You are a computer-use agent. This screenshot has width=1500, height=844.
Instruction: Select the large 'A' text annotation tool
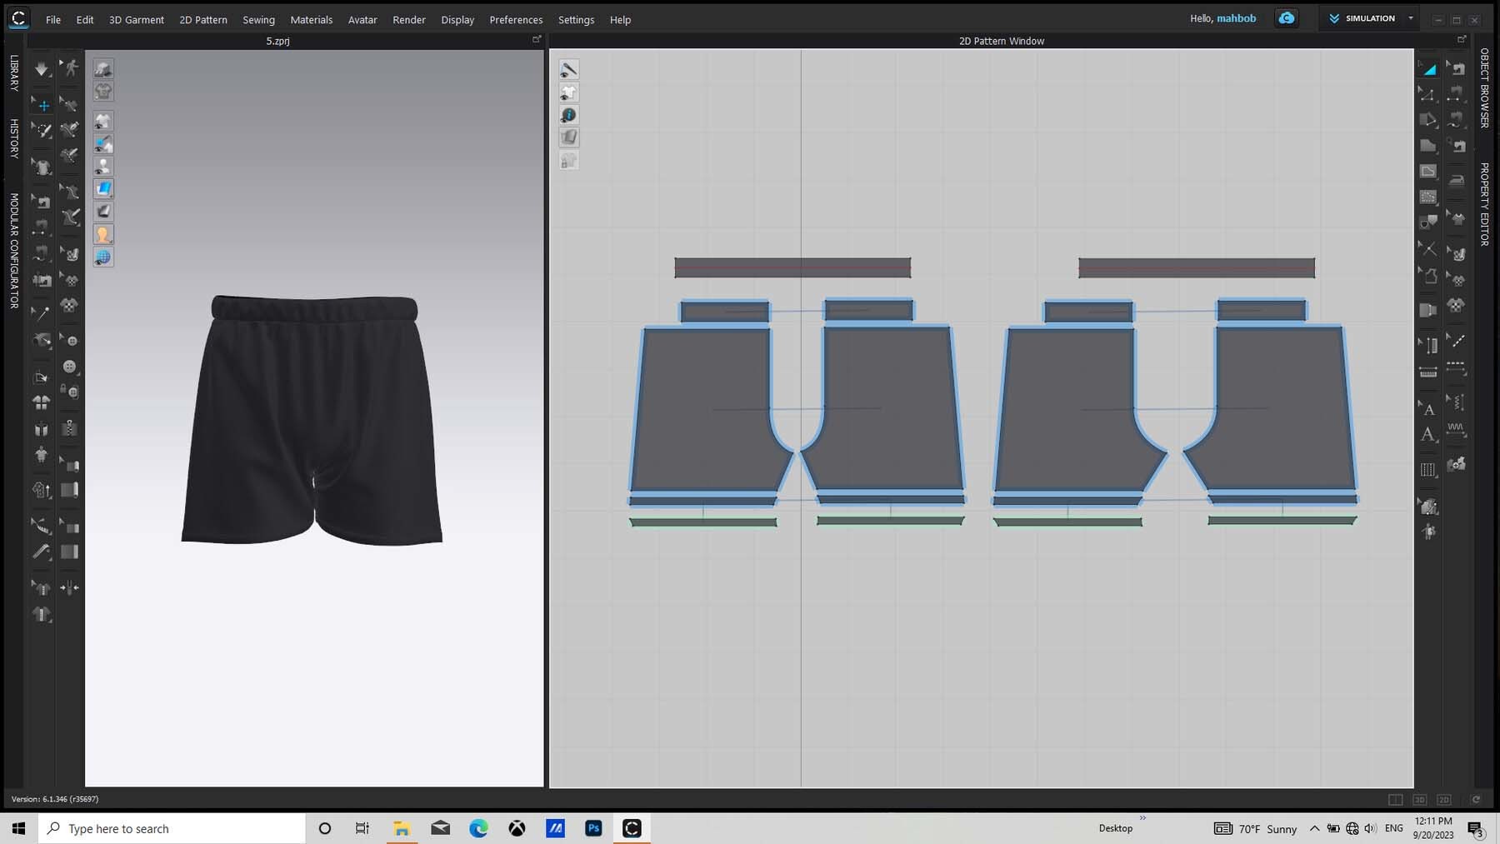coord(1428,435)
